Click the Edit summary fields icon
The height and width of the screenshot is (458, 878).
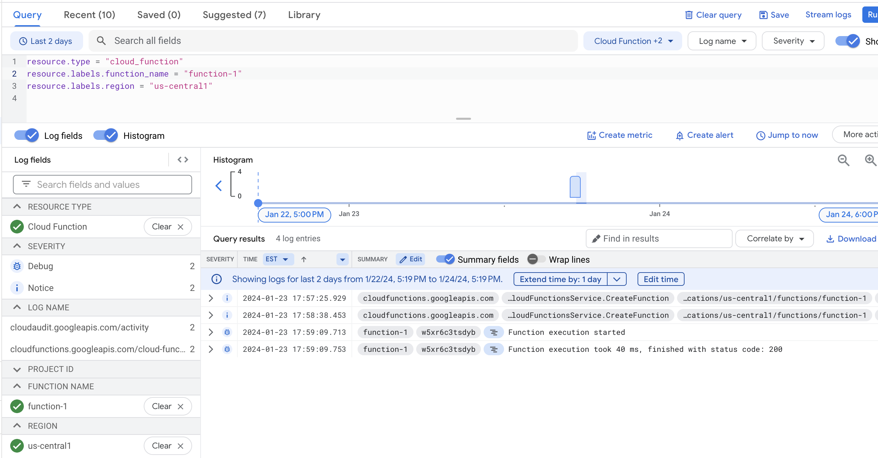(410, 259)
